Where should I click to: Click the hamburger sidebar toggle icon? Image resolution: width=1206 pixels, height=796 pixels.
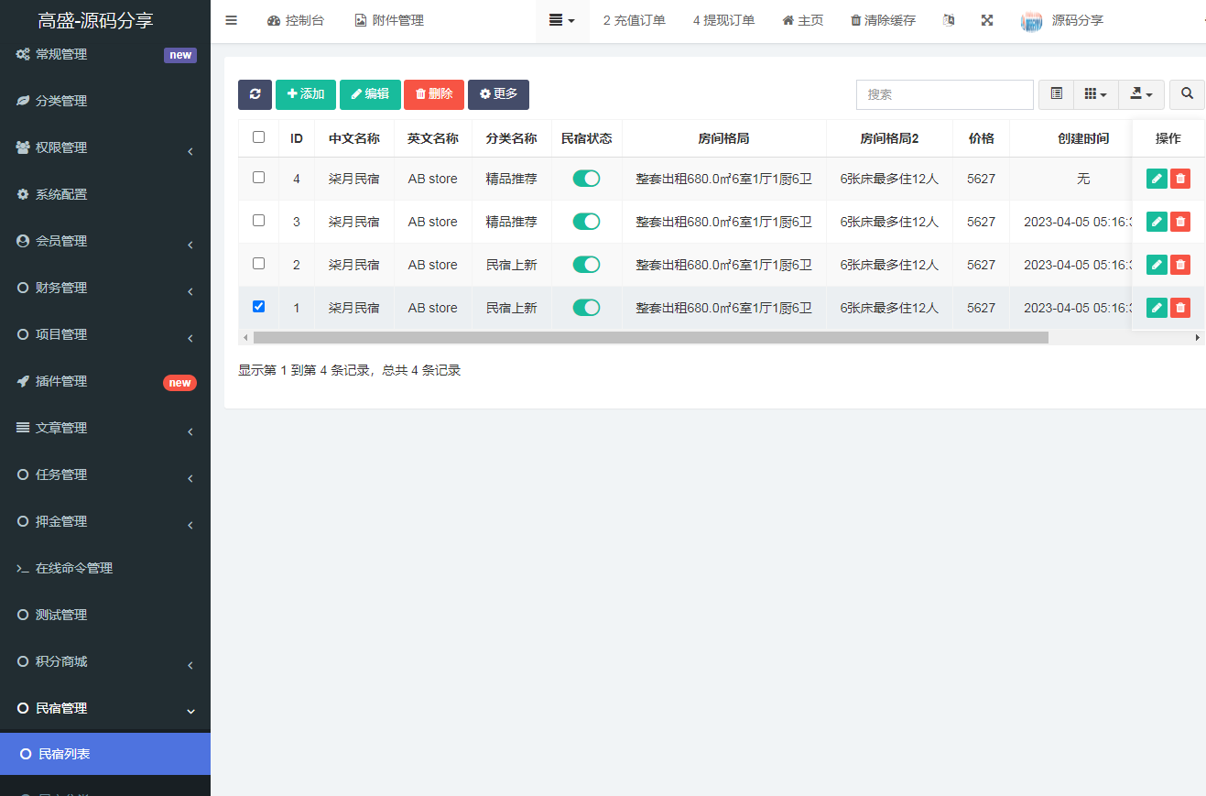232,20
